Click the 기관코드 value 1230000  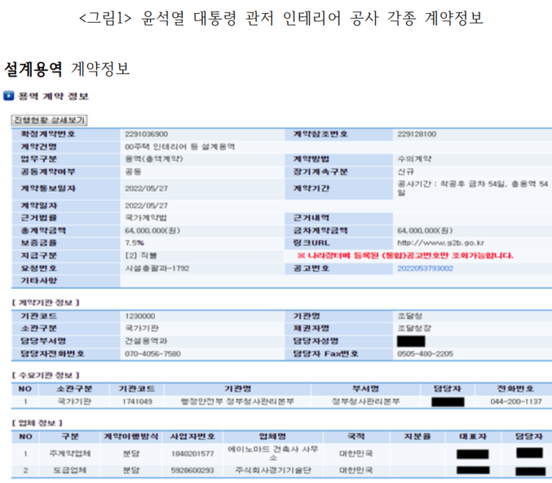pyautogui.click(x=140, y=315)
